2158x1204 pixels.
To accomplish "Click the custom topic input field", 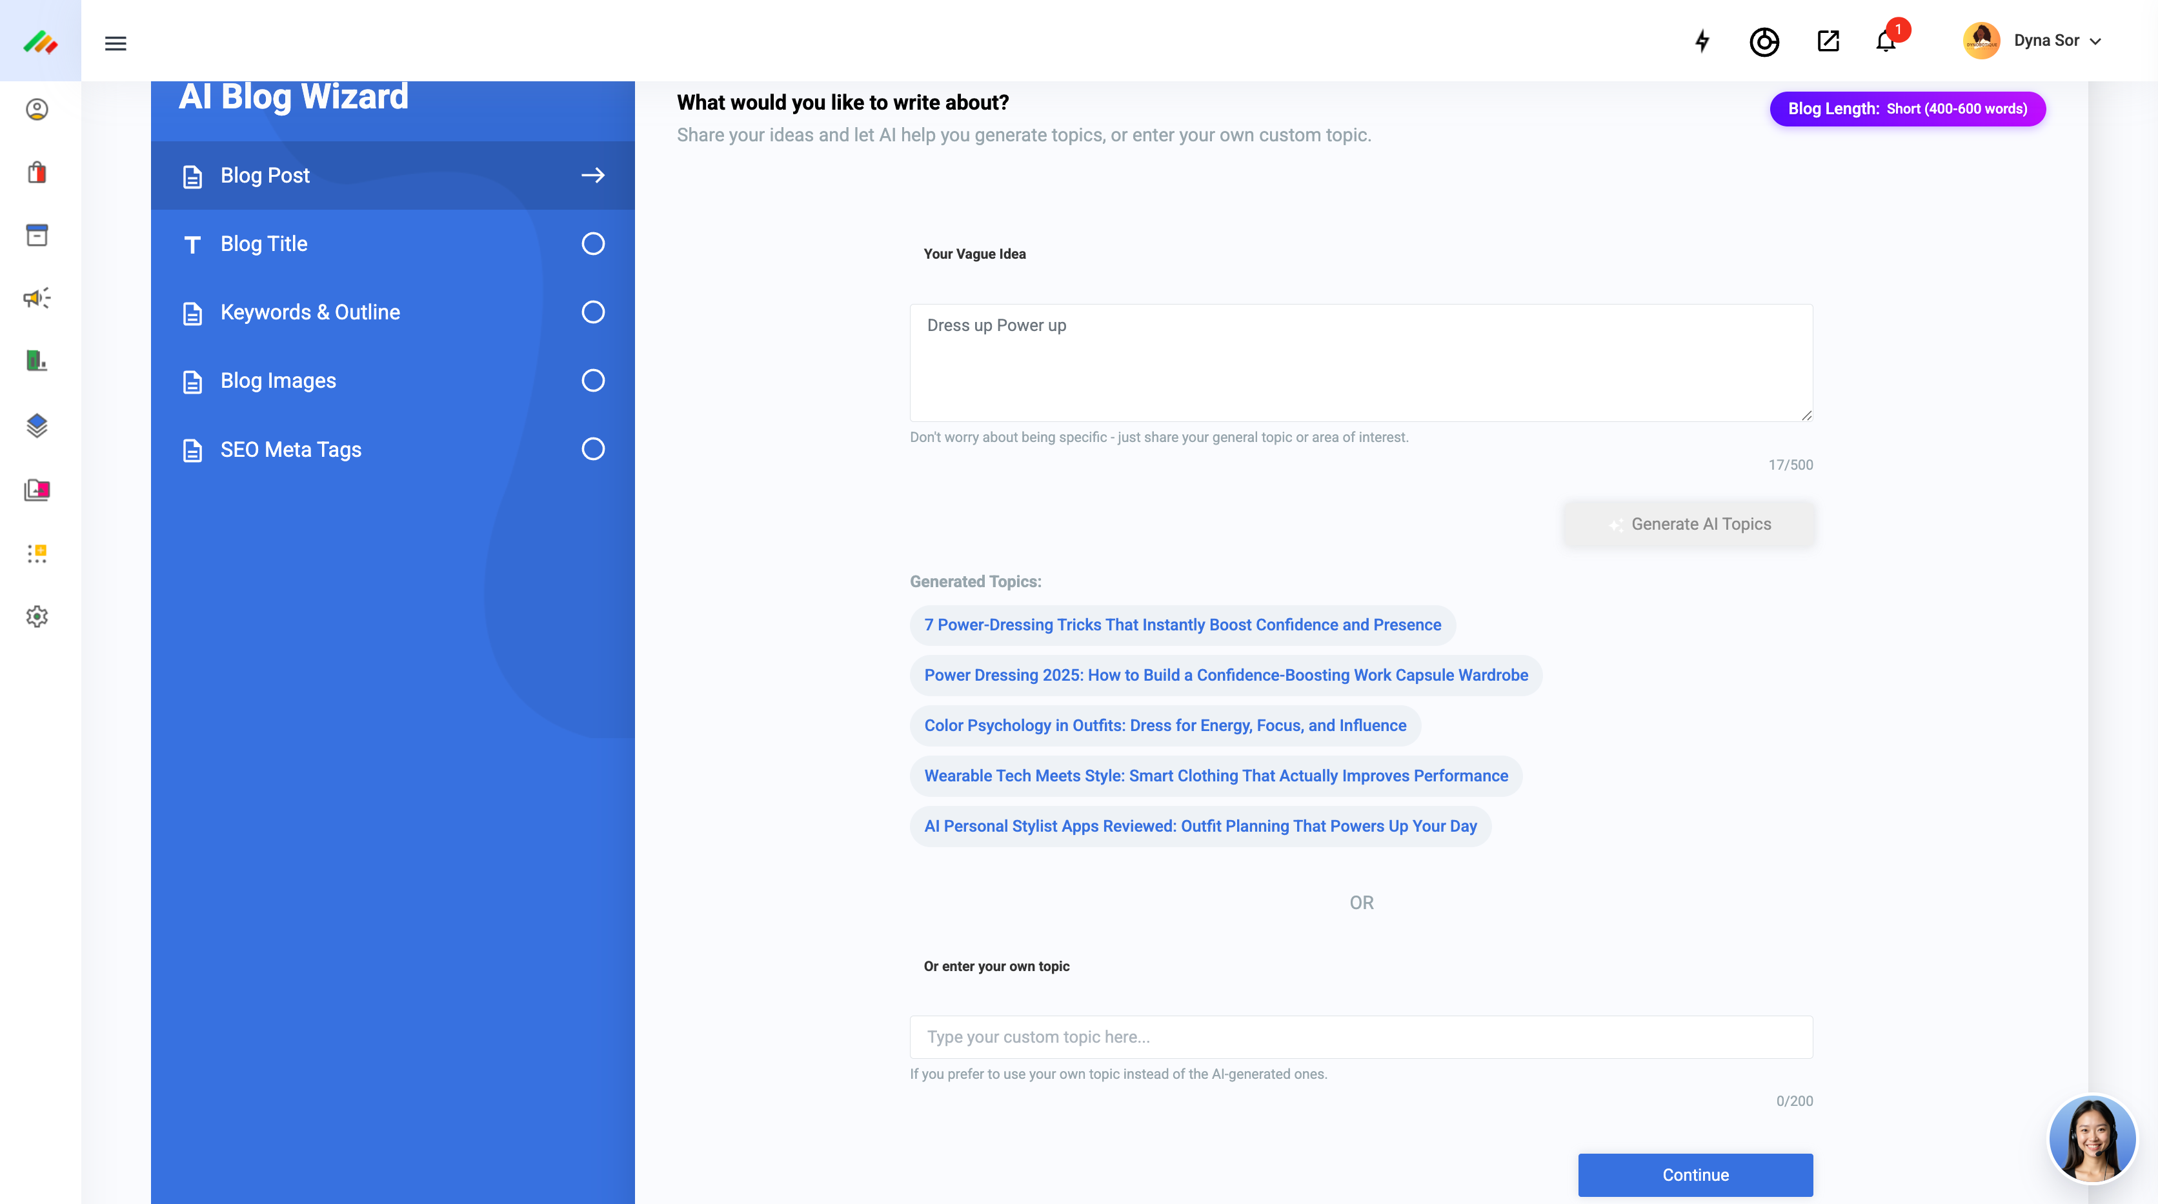I will coord(1361,1038).
